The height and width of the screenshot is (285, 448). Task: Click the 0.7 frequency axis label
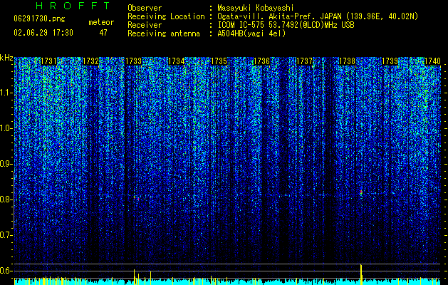point(6,235)
